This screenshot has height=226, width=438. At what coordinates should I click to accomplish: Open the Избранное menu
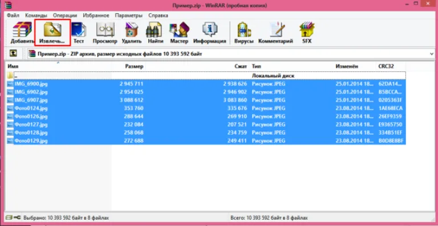(96, 15)
